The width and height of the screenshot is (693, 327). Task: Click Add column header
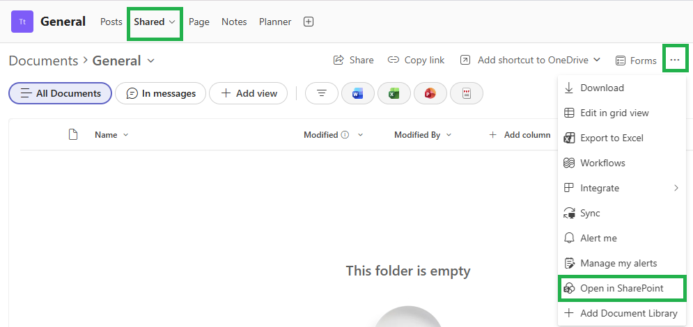click(520, 135)
